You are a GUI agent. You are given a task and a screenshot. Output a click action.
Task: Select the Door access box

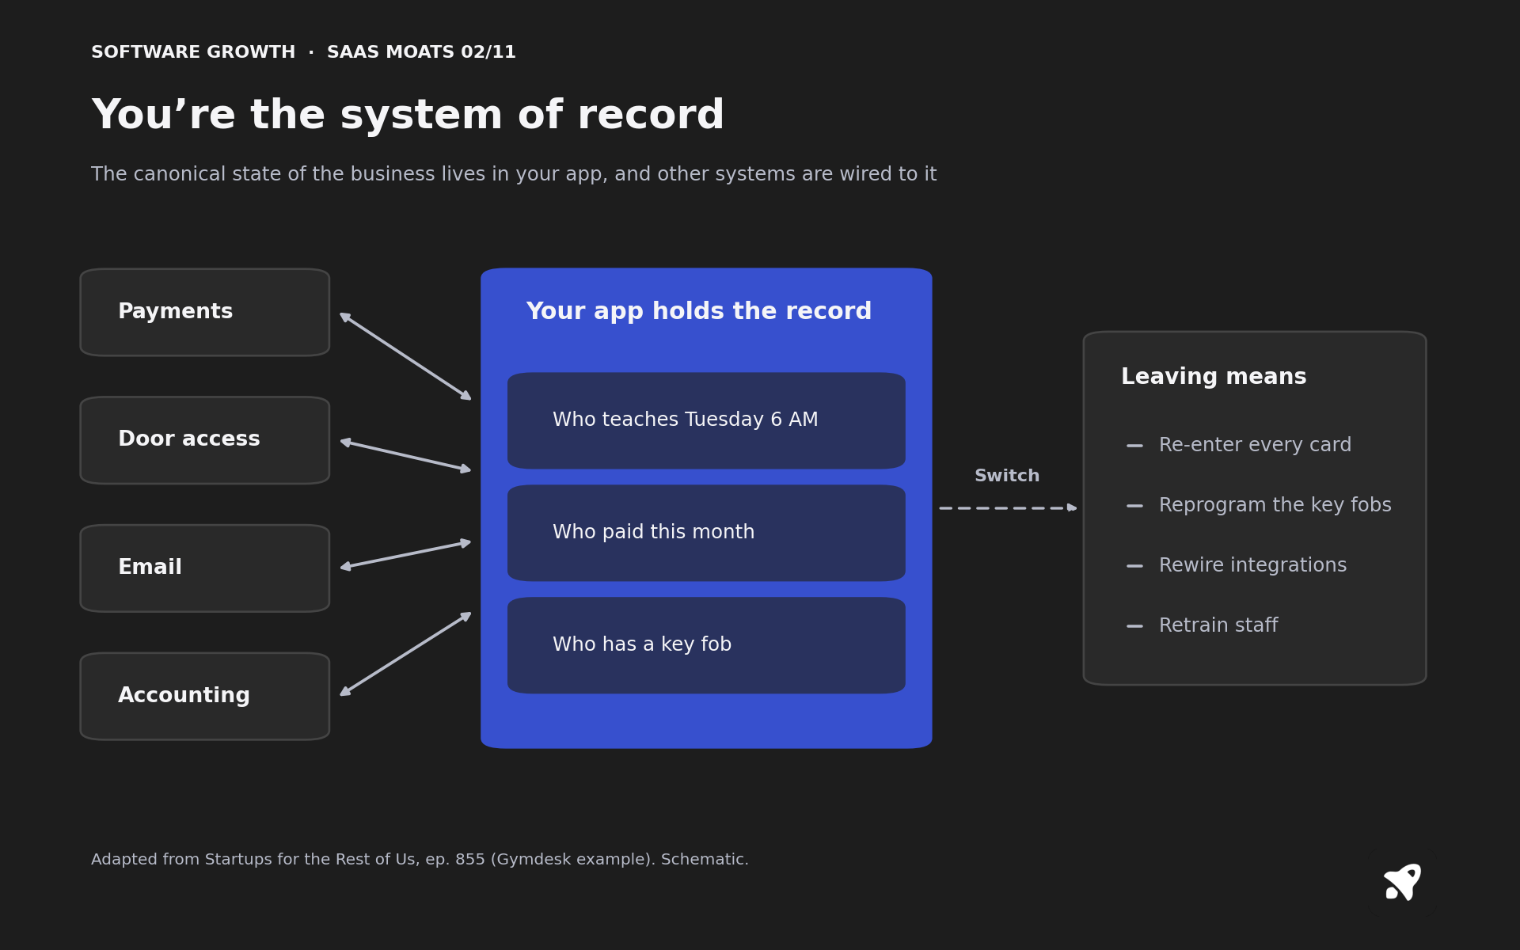(x=205, y=440)
